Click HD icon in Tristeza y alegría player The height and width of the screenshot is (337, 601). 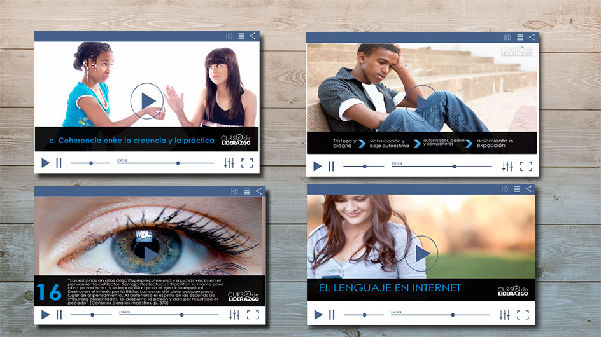[507, 38]
